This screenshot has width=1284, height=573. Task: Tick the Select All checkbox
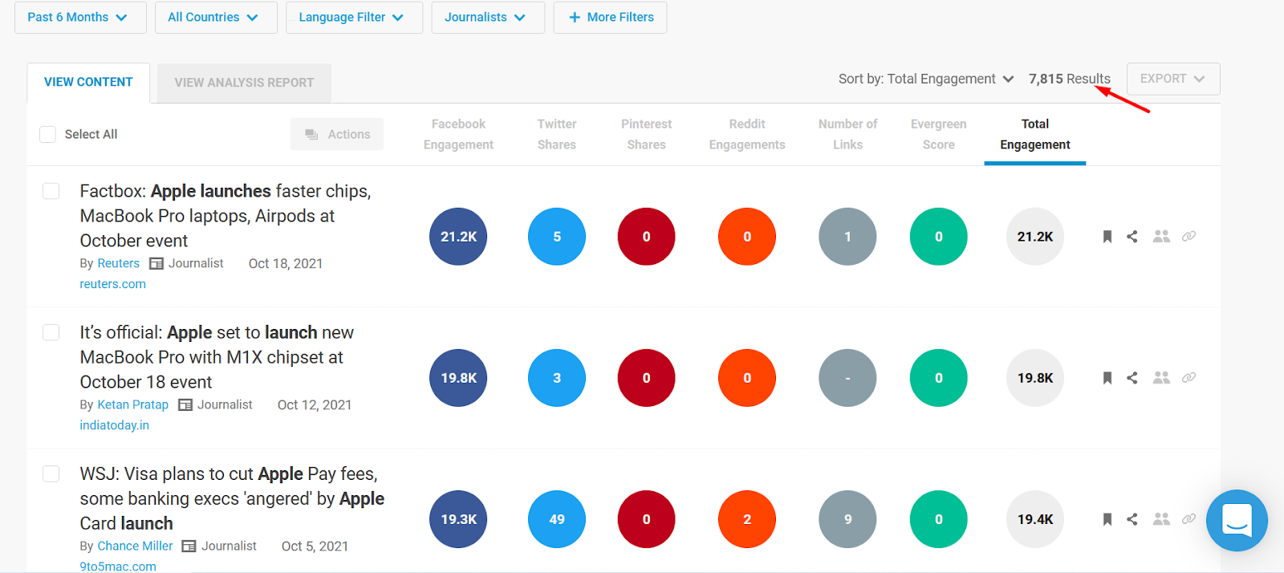pos(48,134)
